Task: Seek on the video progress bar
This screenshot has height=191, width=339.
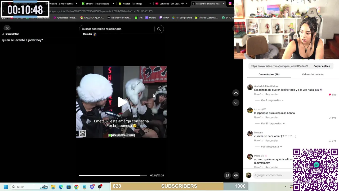Action: [x=113, y=175]
